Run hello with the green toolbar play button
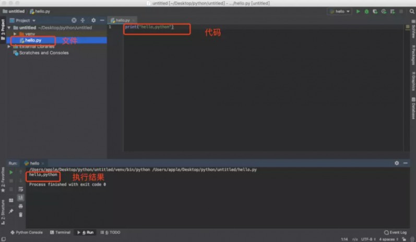416x242 pixels. [x=358, y=11]
